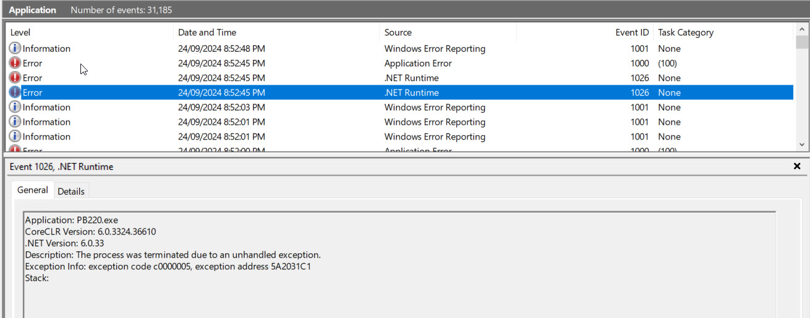Select the General tab
810x318 pixels.
click(33, 190)
